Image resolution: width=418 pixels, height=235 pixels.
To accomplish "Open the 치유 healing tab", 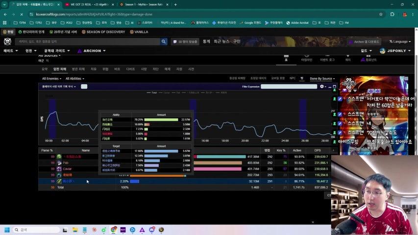I will tap(93, 69).
